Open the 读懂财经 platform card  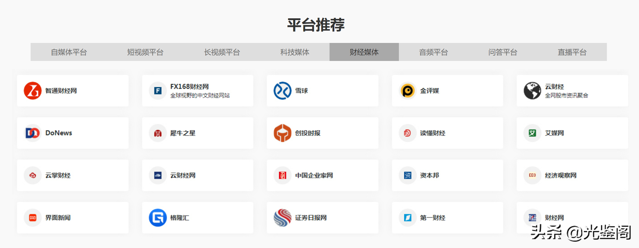click(447, 133)
